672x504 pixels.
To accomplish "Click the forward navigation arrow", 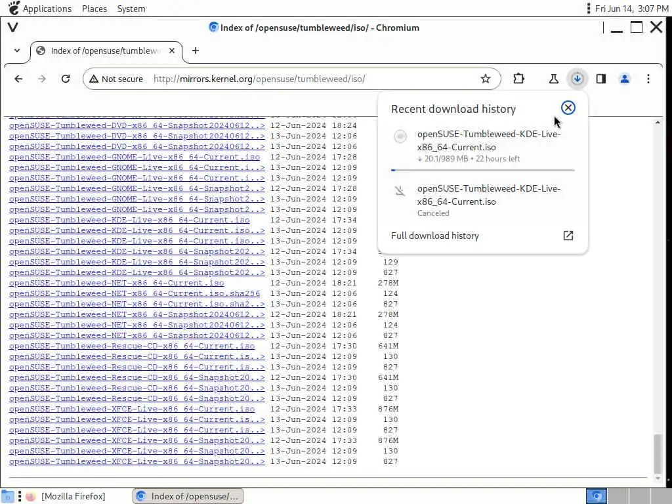I will click(41, 79).
